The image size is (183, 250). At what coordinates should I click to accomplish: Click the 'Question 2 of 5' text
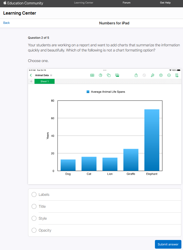pos(38,38)
